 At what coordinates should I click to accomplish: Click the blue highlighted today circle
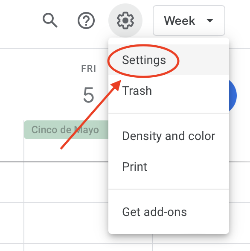coord(233,96)
